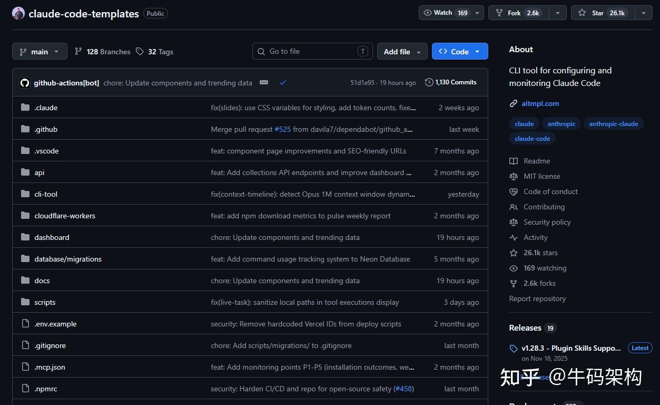Click the dashboard folder icon

(25, 237)
